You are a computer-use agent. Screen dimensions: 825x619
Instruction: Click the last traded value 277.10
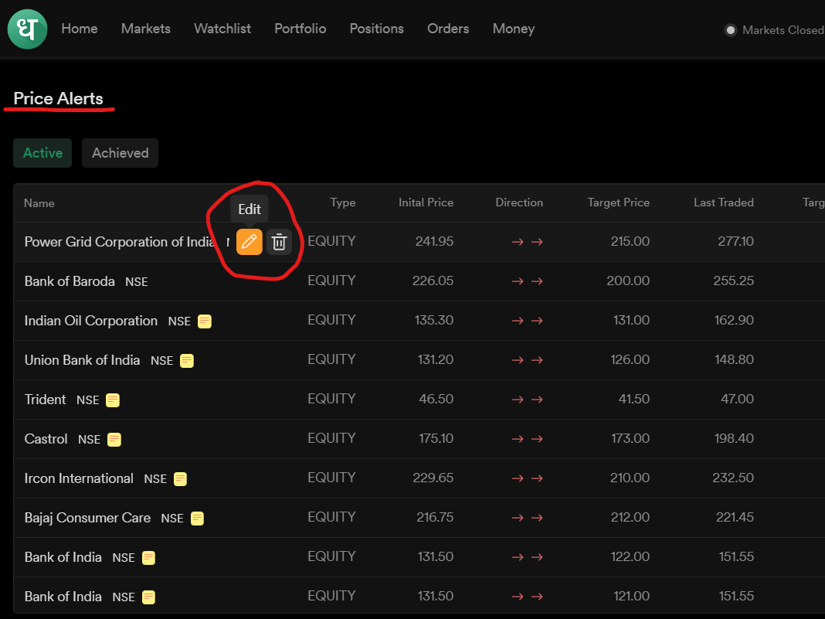tap(735, 241)
